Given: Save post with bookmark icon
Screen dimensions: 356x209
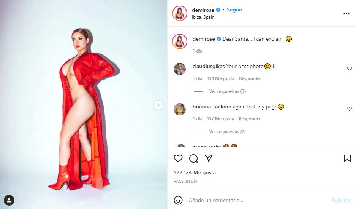Looking at the screenshot, I should 347,158.
